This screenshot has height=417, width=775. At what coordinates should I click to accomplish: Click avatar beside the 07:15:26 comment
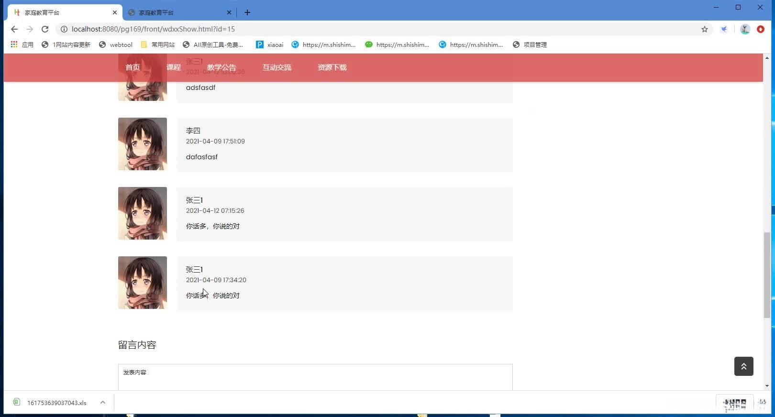coord(143,213)
